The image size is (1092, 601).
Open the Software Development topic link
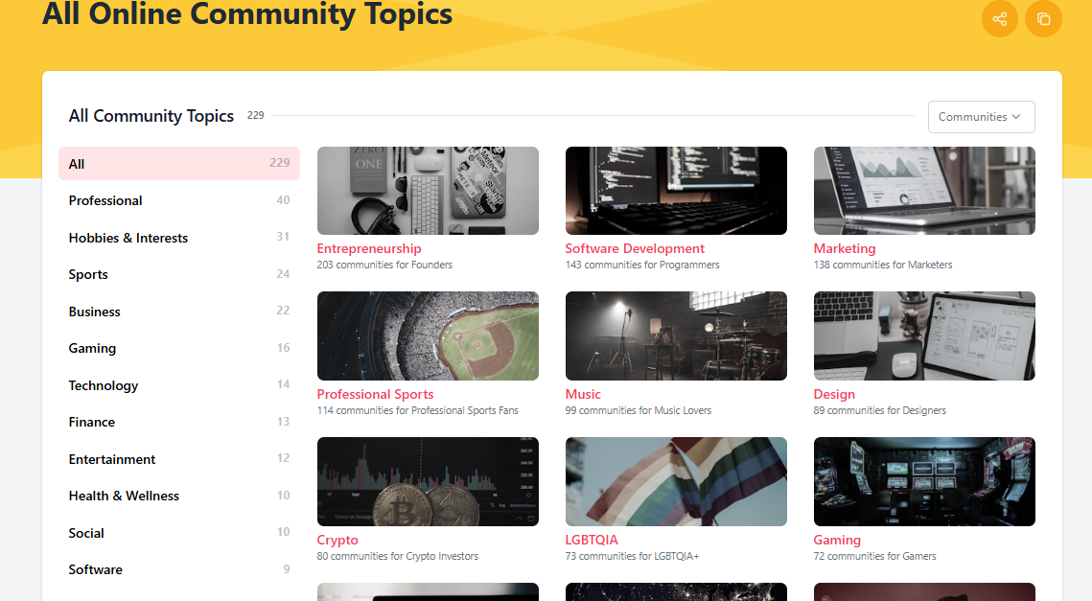635,248
